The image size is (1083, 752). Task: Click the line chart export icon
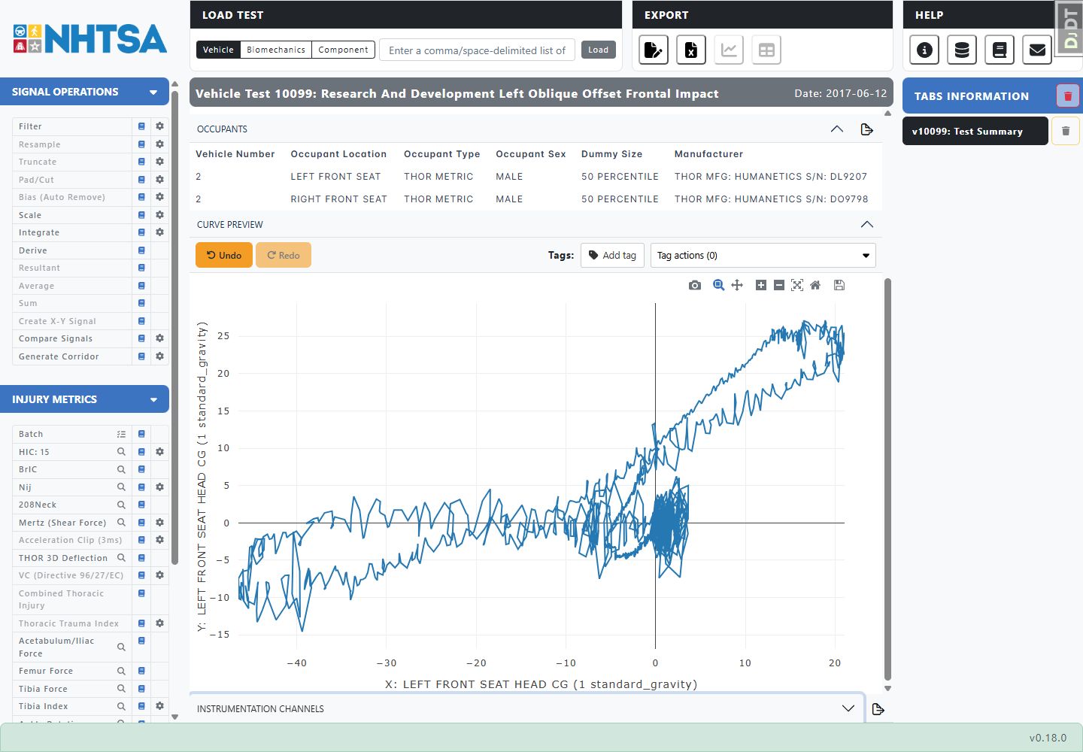click(729, 50)
